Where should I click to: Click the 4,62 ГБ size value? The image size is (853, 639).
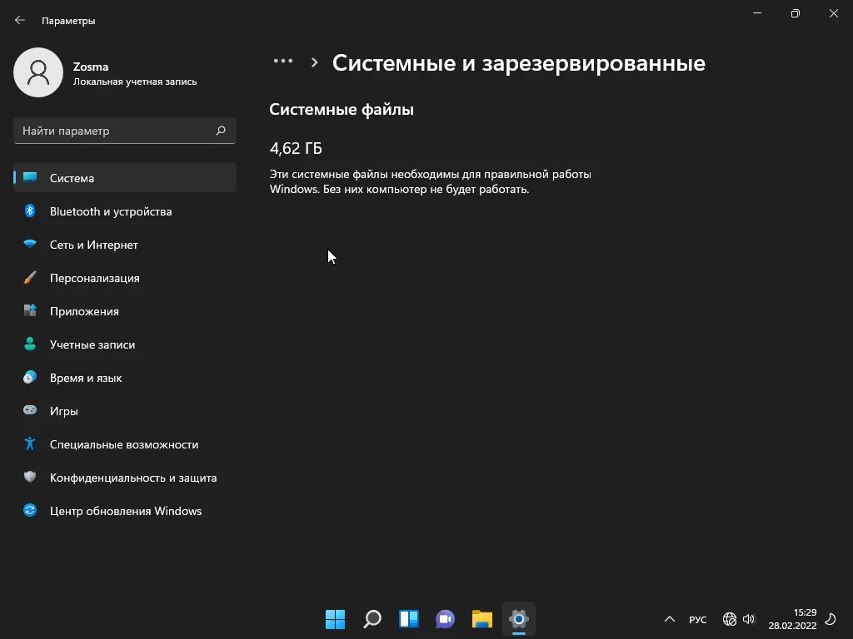point(296,148)
